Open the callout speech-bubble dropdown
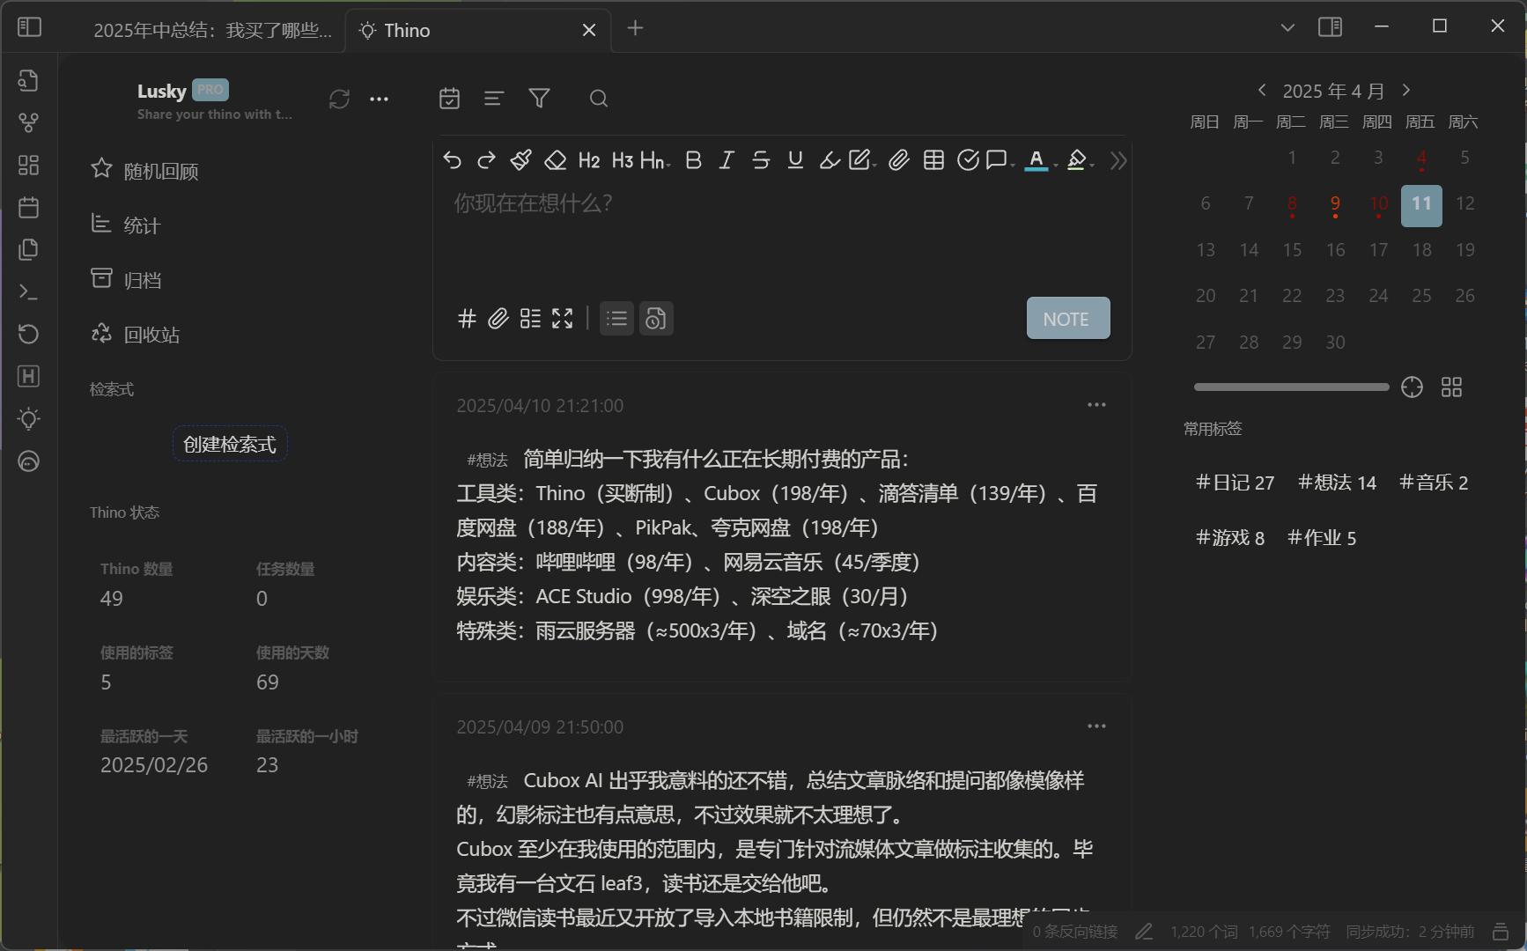Image resolution: width=1527 pixels, height=951 pixels. 1000,160
